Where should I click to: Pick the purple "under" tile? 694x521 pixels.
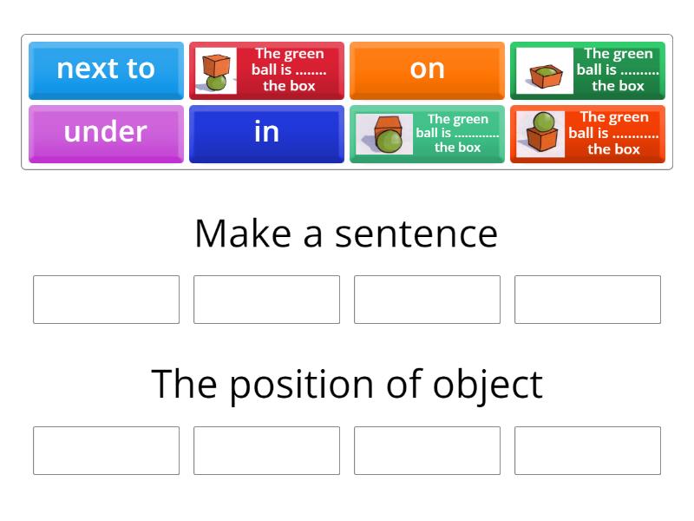[x=106, y=133]
